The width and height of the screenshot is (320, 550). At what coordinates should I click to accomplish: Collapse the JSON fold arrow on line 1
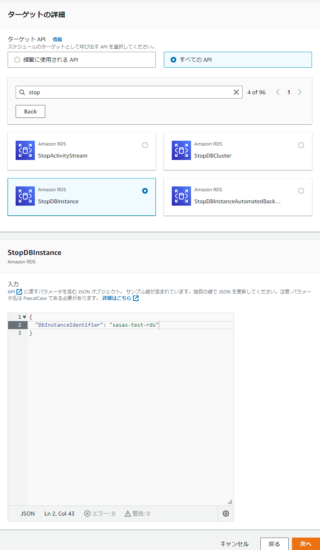point(24,317)
